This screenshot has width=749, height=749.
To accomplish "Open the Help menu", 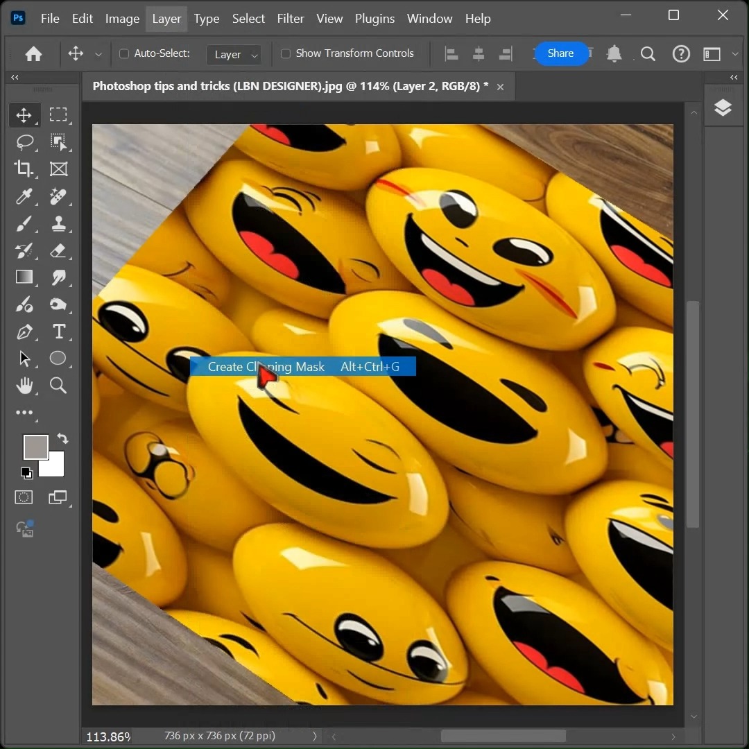I will 478,19.
